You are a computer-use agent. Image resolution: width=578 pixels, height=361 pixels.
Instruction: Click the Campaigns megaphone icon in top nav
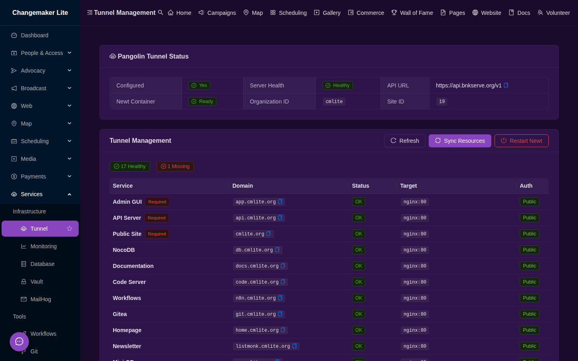click(x=201, y=12)
